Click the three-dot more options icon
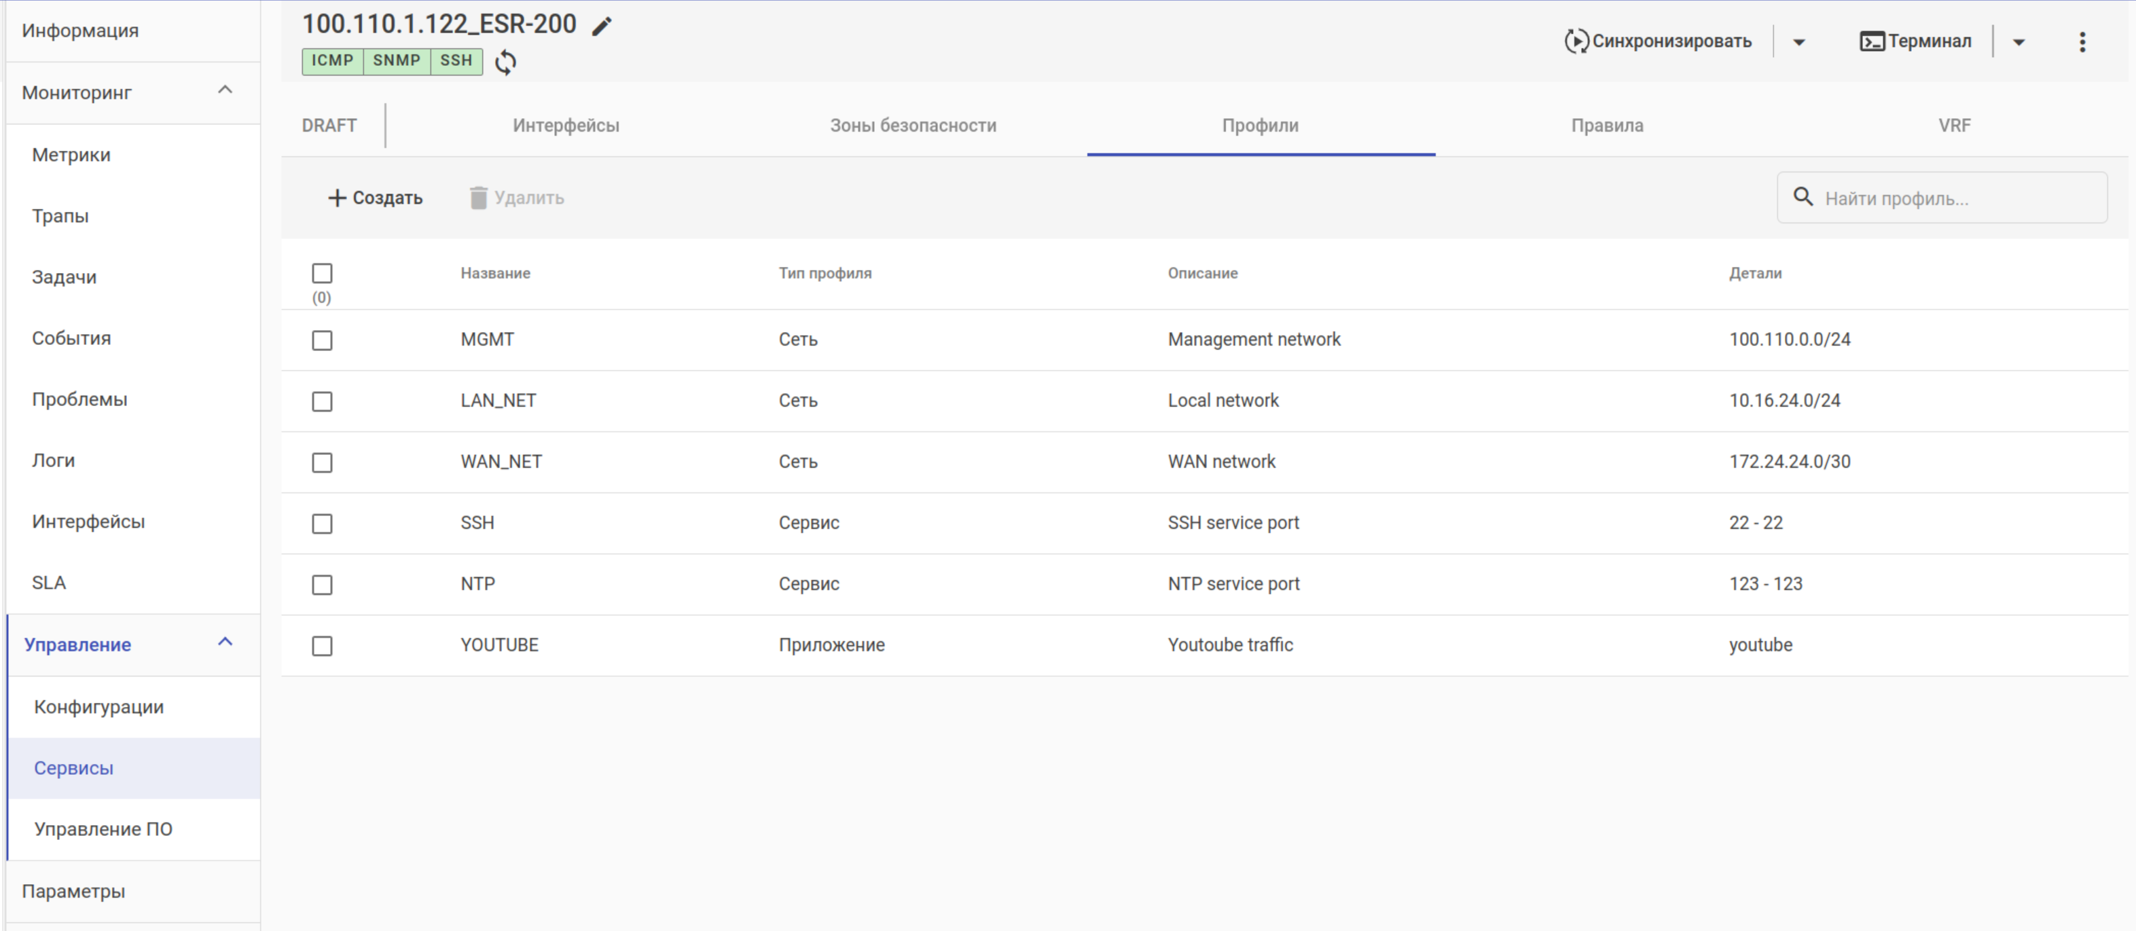2136x931 pixels. [x=2081, y=41]
